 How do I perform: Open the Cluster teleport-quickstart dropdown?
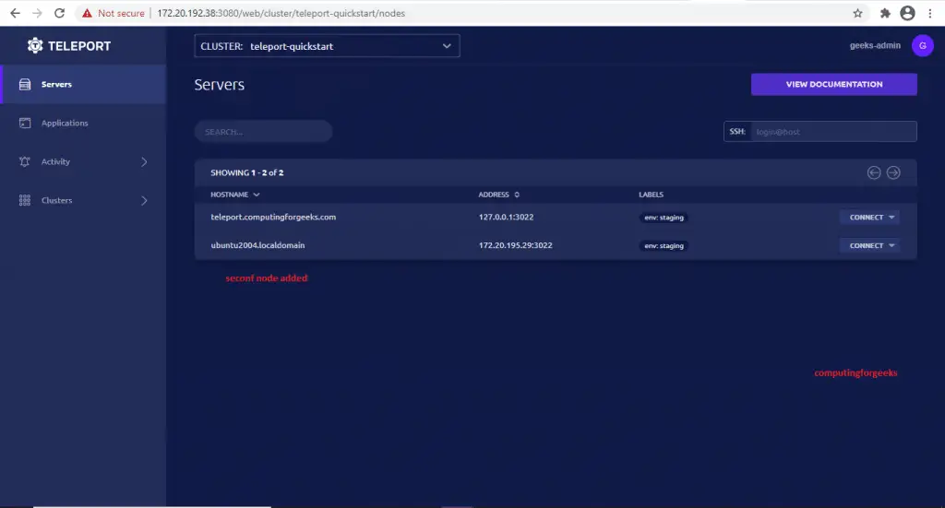327,46
